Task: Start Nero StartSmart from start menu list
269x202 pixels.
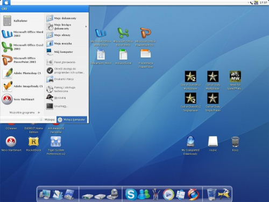Action: 23,99
